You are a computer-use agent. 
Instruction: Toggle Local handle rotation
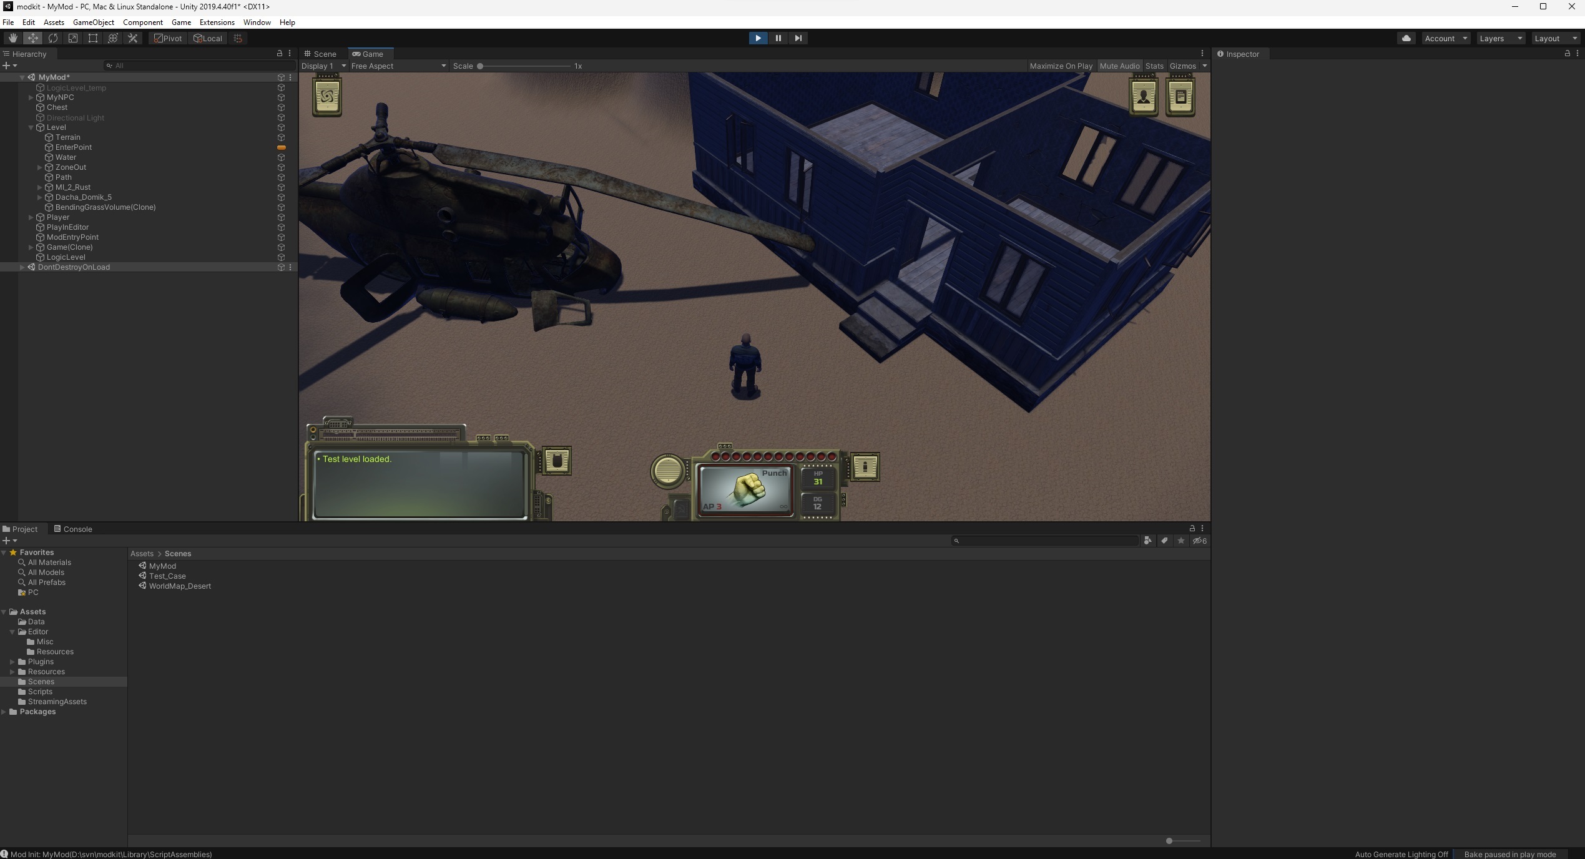(x=208, y=38)
